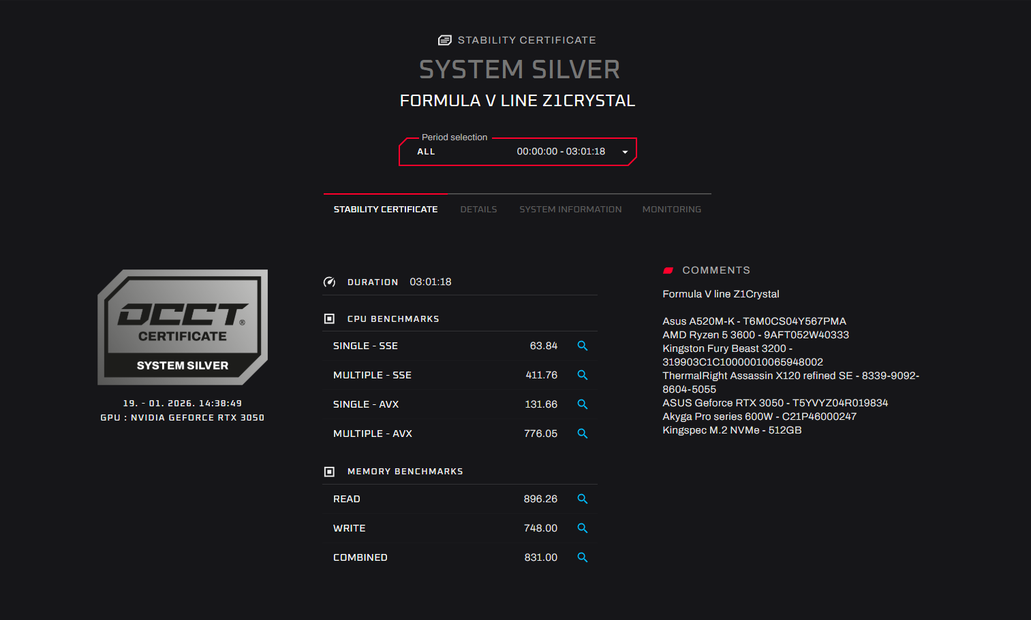Screen dimensions: 1031x620
Task: Click the 131.66 score value
Action: (541, 404)
